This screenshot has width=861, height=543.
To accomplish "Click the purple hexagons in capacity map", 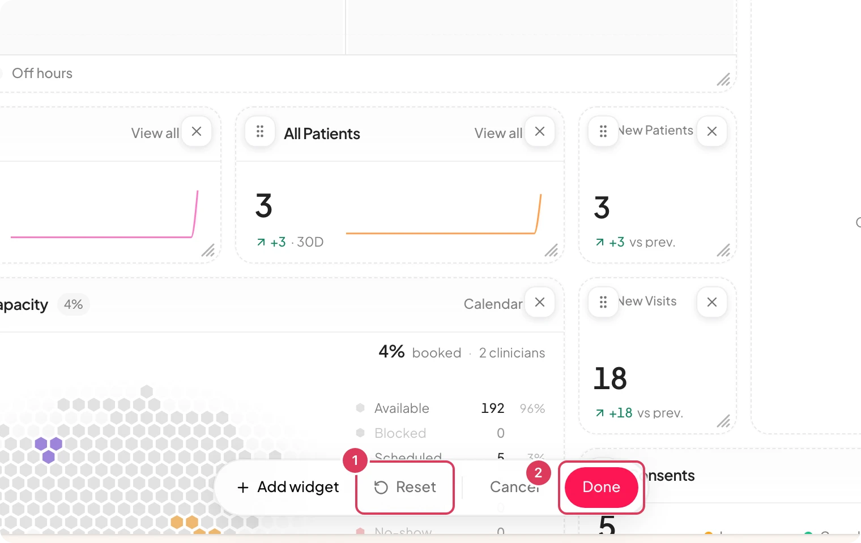I will 49,450.
